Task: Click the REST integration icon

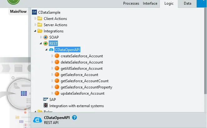Action: click(46, 43)
